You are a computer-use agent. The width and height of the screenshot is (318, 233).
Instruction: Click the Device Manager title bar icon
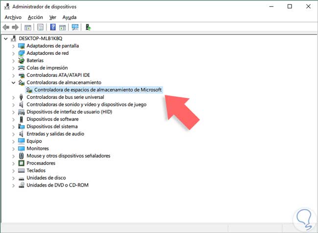coord(7,6)
